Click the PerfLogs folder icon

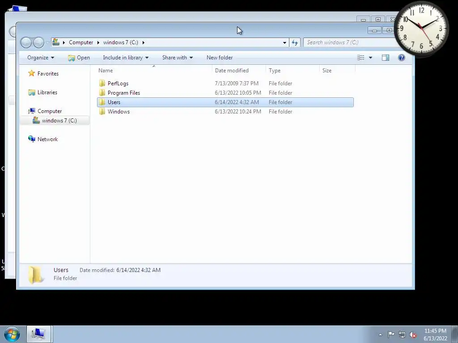(x=102, y=84)
